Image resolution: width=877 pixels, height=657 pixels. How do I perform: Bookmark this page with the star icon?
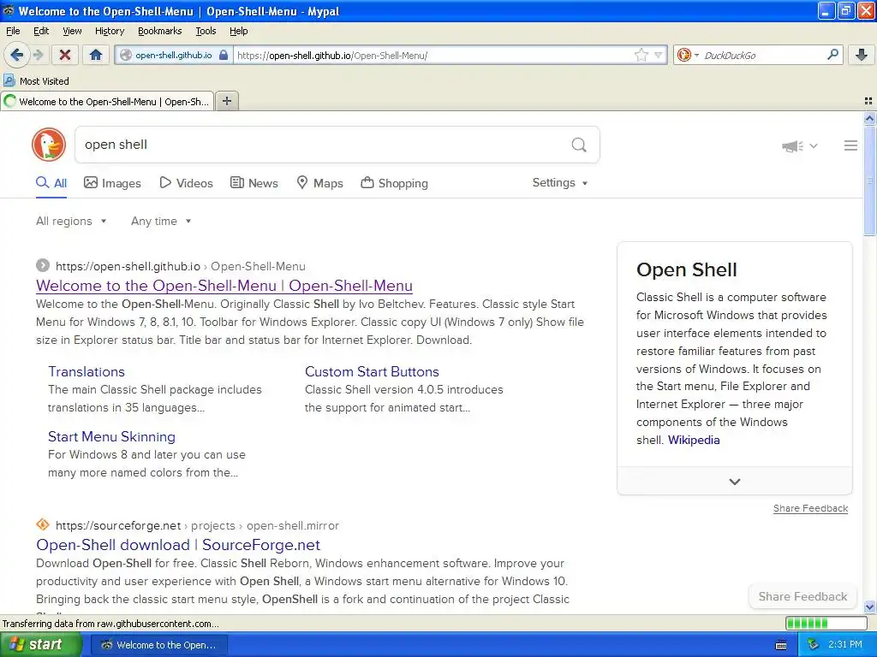[641, 55]
